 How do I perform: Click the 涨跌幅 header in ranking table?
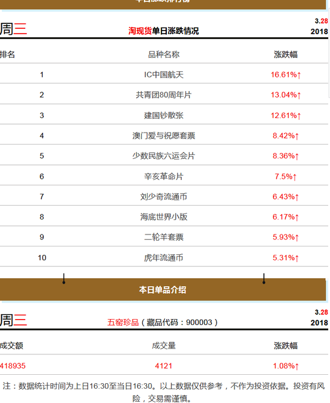pyautogui.click(x=286, y=55)
